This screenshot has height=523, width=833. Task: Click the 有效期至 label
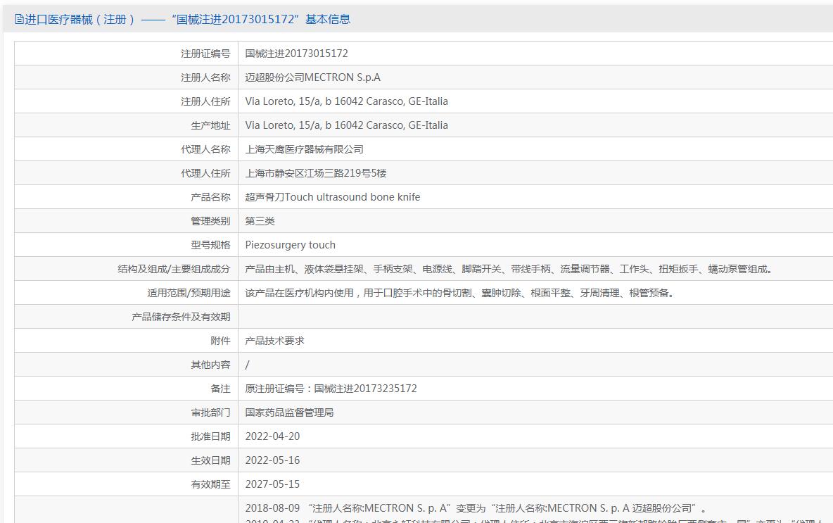click(210, 484)
